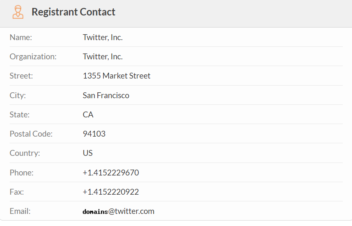Click the Email: field label
This screenshot has width=352, height=226.
click(20, 211)
